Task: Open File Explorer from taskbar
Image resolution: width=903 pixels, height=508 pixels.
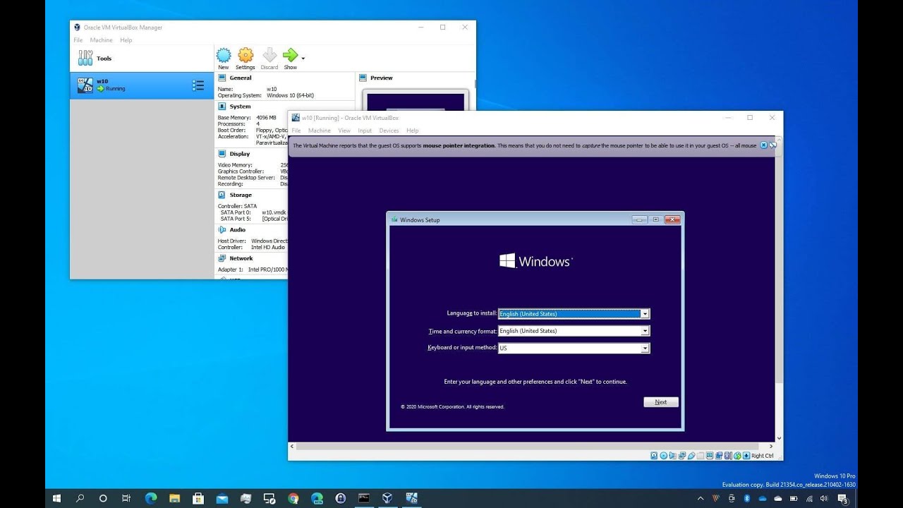Action: coord(174,498)
